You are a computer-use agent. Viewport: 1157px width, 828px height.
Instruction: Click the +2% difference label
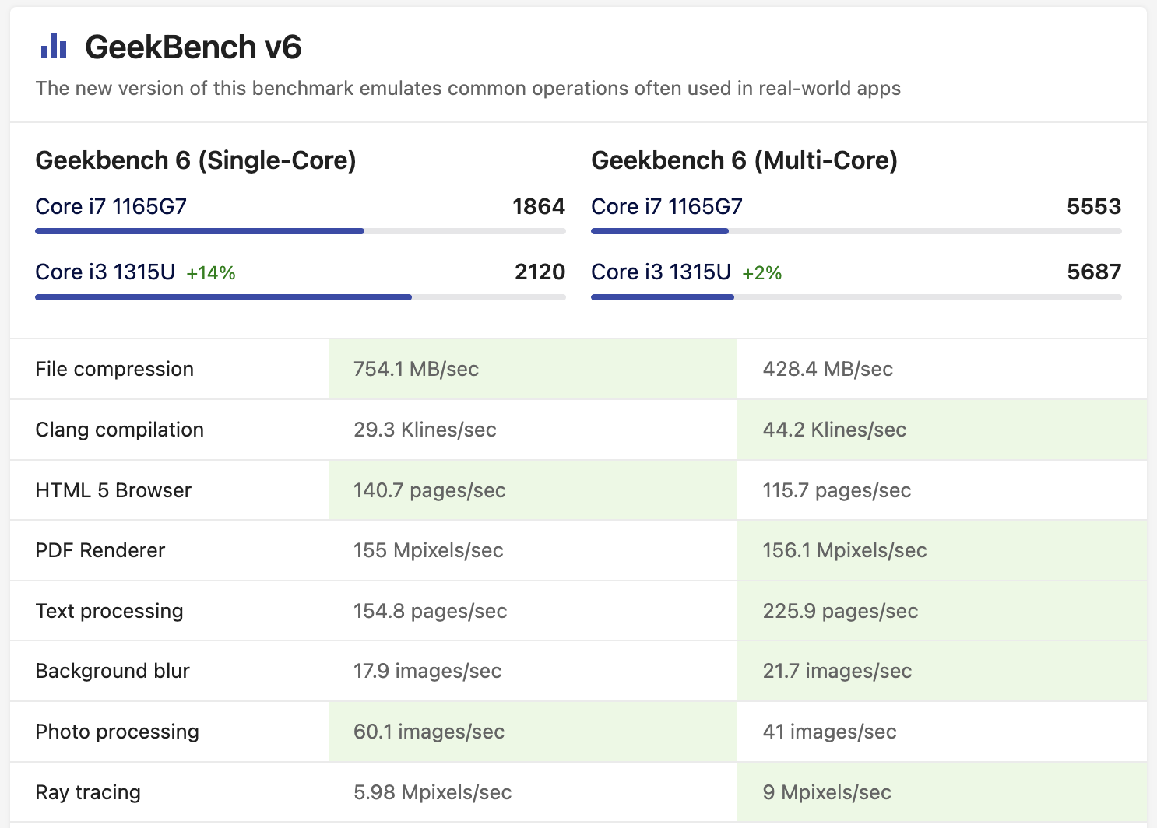(762, 273)
